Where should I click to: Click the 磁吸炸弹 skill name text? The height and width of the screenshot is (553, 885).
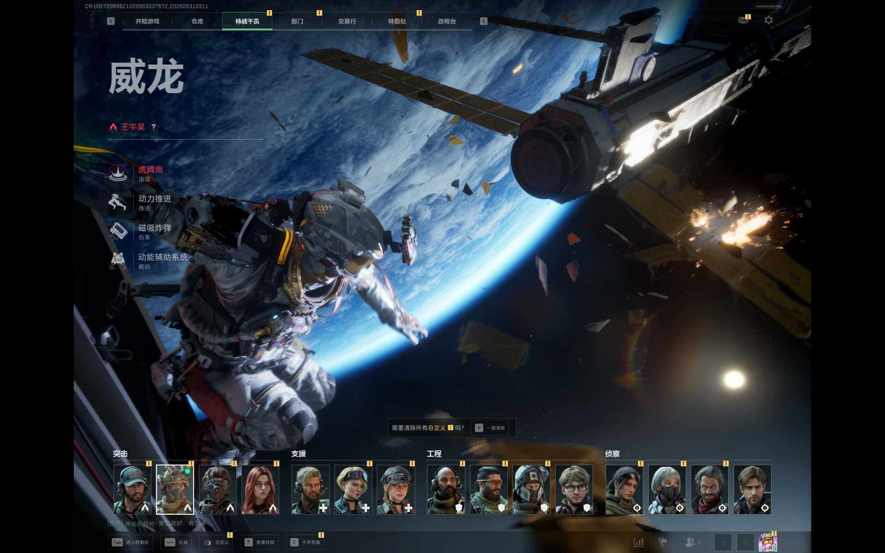(155, 228)
